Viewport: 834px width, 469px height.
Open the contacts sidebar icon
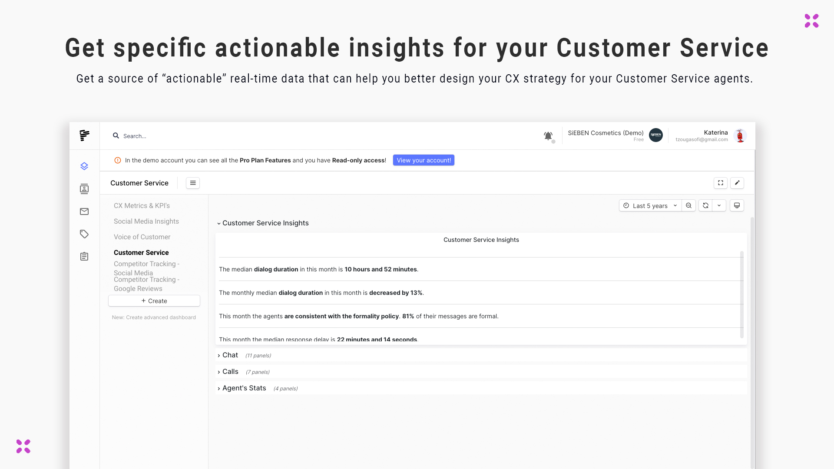point(84,189)
